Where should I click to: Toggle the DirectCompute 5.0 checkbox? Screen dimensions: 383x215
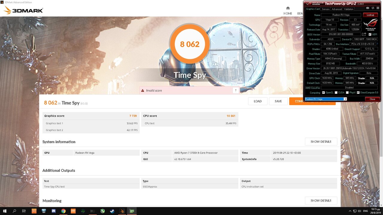coord(358,93)
